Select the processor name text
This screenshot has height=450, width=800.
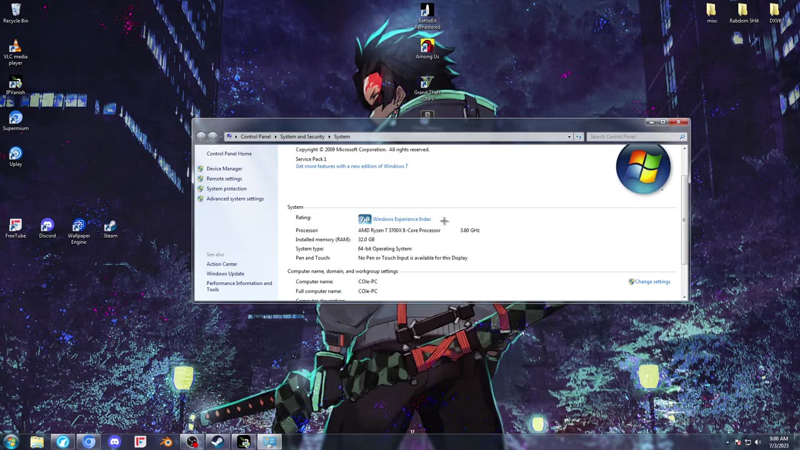[x=399, y=231]
